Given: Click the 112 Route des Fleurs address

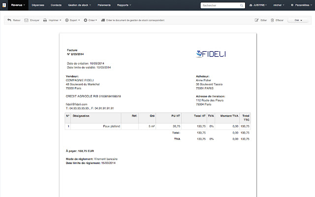Looking at the screenshot, I should click(x=210, y=100).
